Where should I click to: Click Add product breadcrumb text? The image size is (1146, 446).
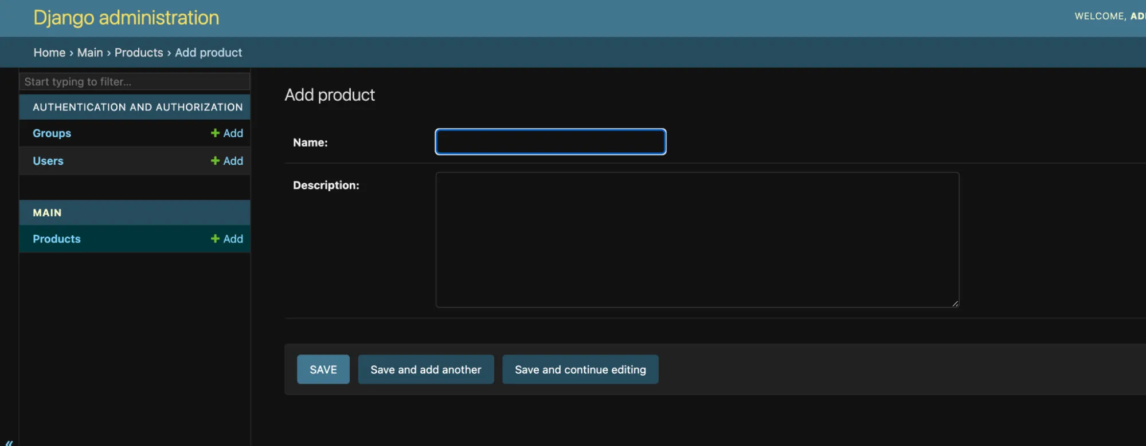(209, 53)
